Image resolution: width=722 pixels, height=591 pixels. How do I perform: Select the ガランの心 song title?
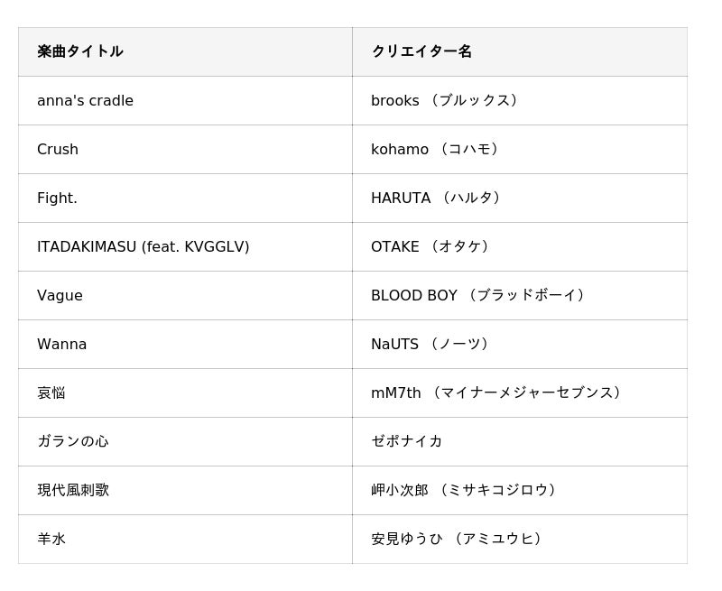(x=72, y=441)
